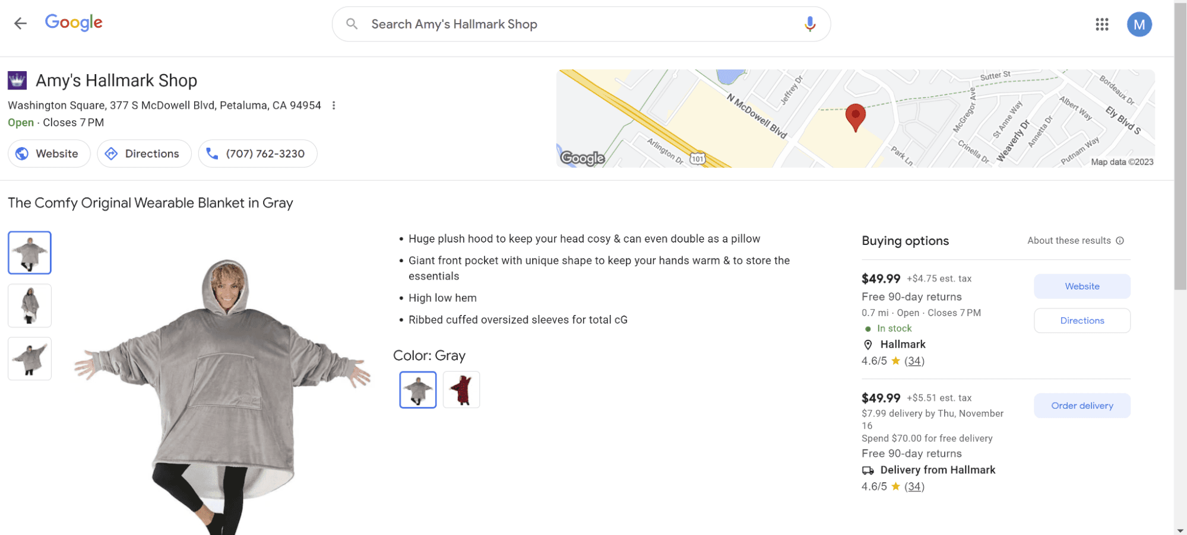Screen dimensions: 1187x535
Task: Click the magnifier search icon
Action: (x=352, y=24)
